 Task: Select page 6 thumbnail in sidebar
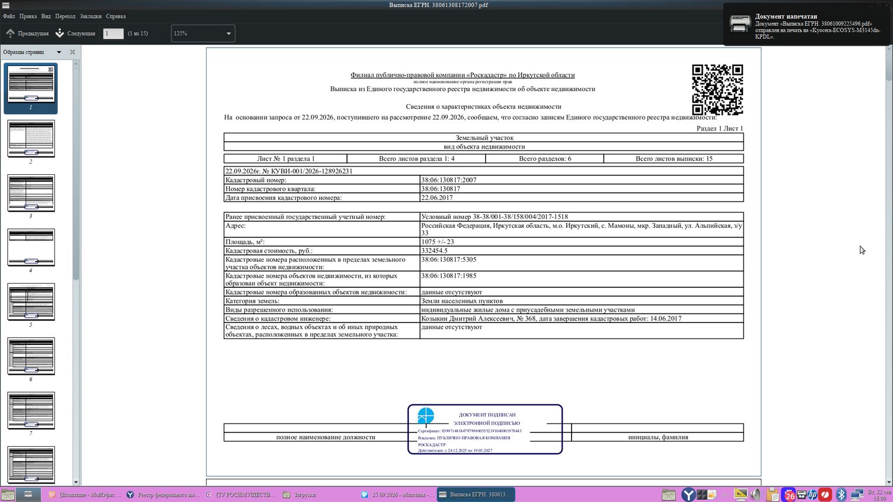pyautogui.click(x=31, y=356)
